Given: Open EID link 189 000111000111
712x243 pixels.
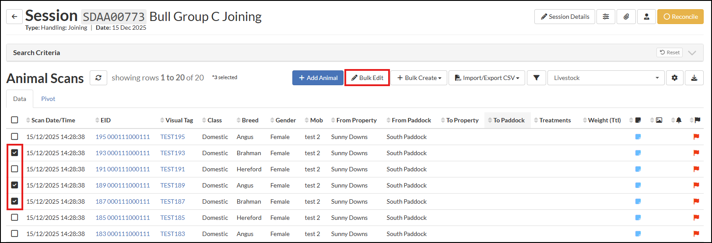Looking at the screenshot, I should click(123, 185).
